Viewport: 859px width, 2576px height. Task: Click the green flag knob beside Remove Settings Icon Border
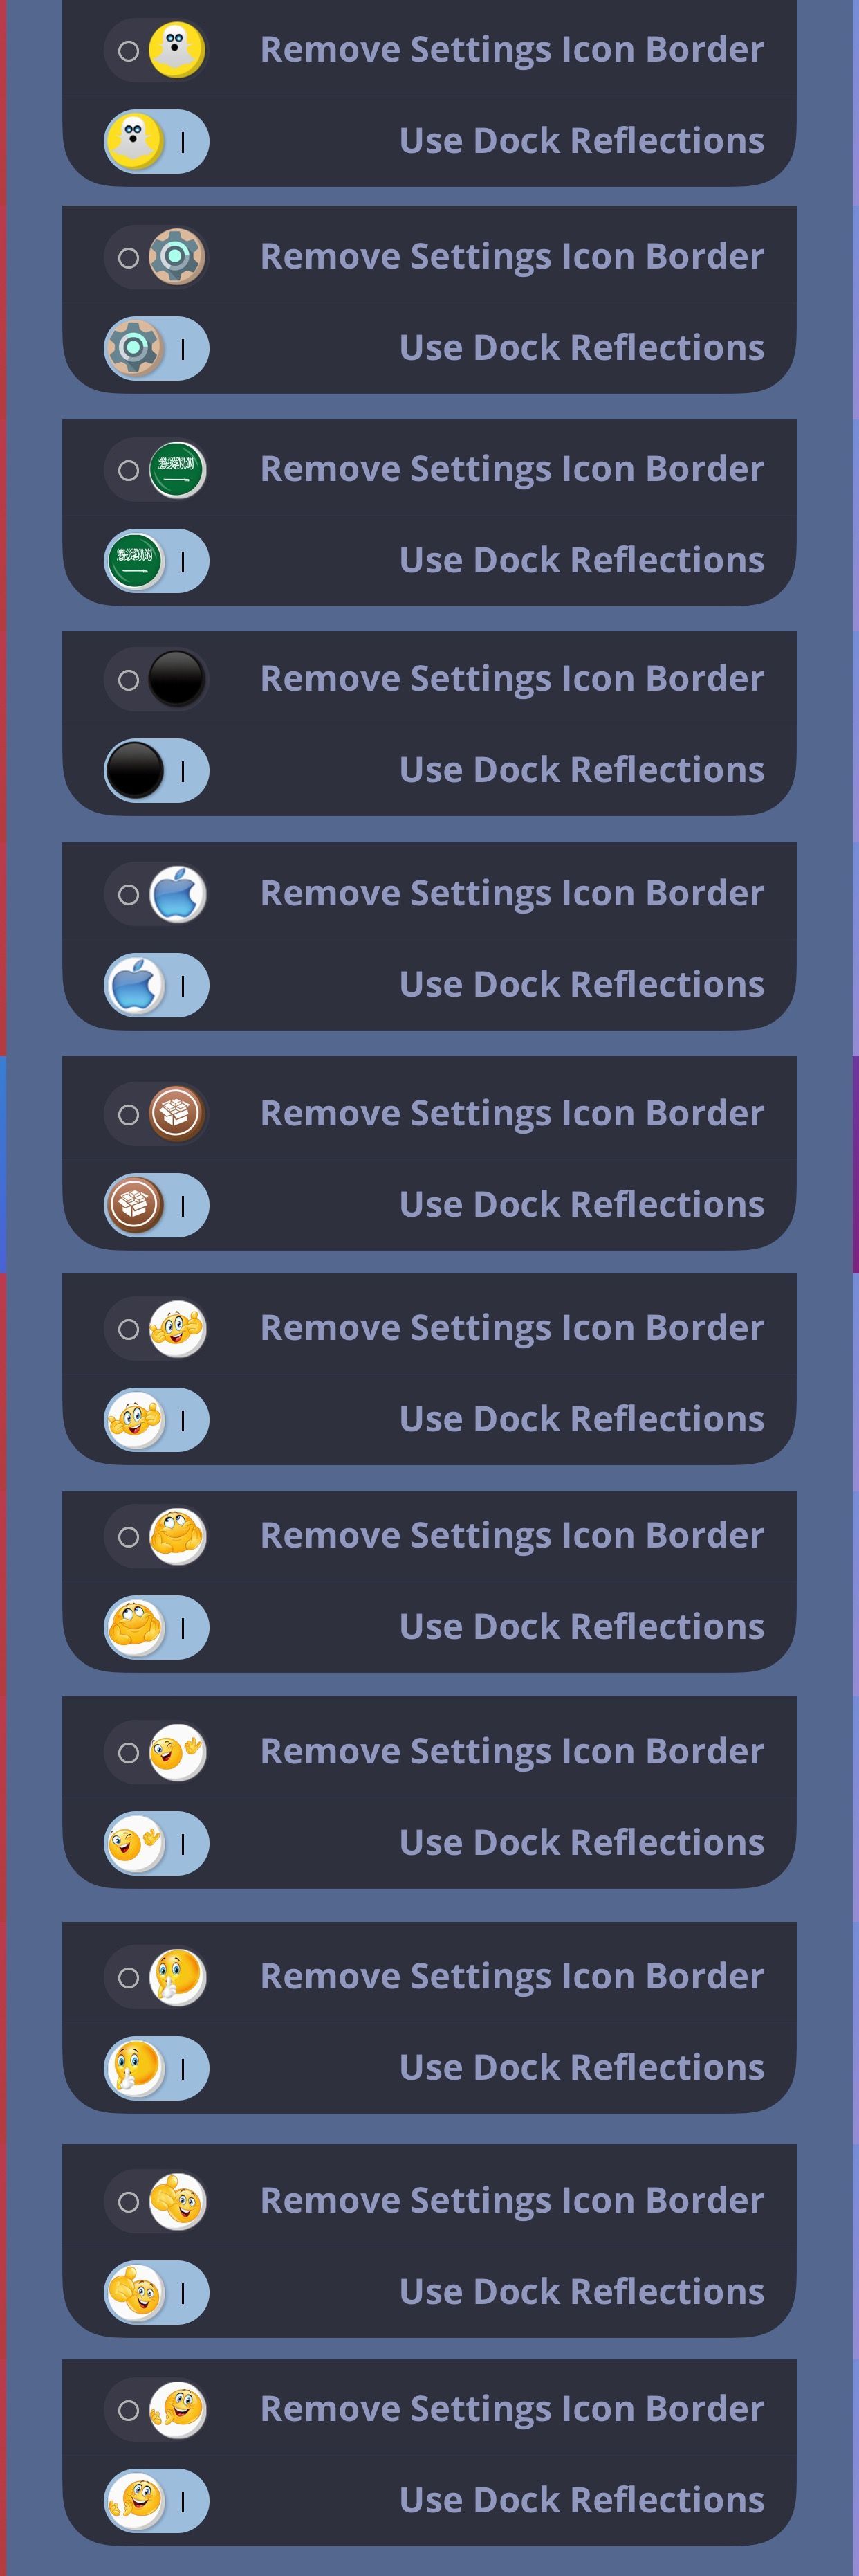click(178, 469)
